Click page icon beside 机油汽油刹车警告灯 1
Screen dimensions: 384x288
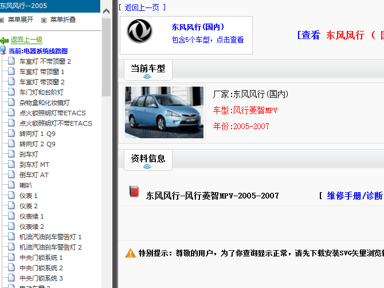pos(11,236)
